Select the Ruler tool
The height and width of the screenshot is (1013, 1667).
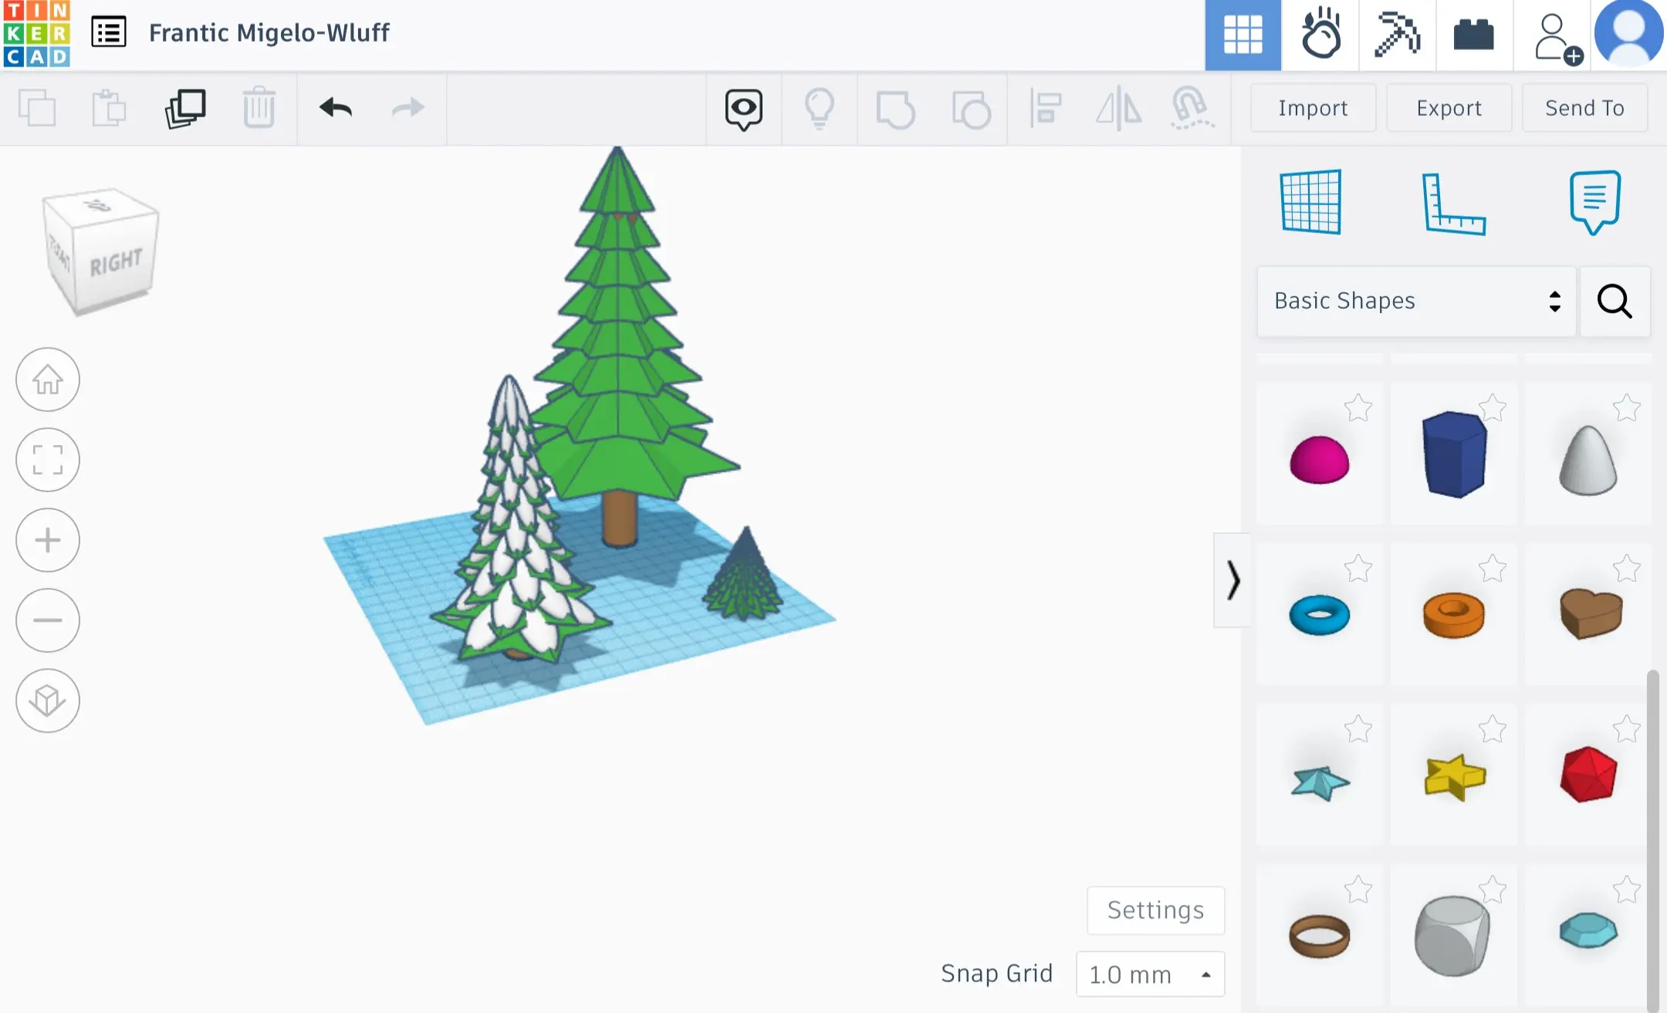[x=1453, y=204]
